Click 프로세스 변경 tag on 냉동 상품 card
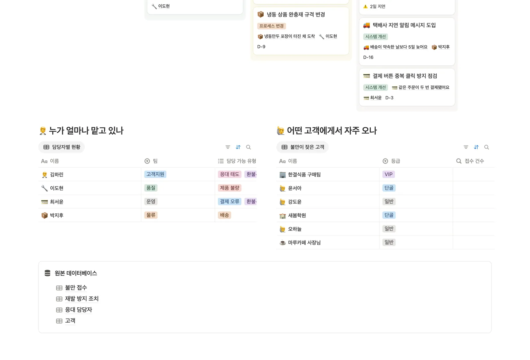 [272, 26]
